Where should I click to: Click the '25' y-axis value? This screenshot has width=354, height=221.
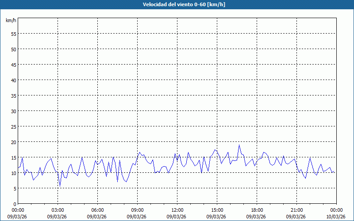14,126
